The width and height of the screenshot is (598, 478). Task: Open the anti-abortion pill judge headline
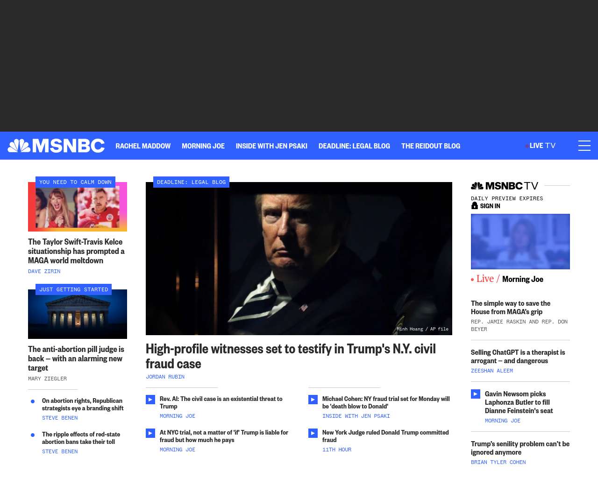coord(76,358)
